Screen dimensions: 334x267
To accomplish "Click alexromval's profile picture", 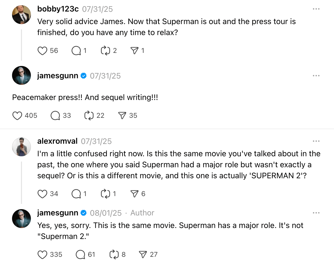I will point(21,147).
